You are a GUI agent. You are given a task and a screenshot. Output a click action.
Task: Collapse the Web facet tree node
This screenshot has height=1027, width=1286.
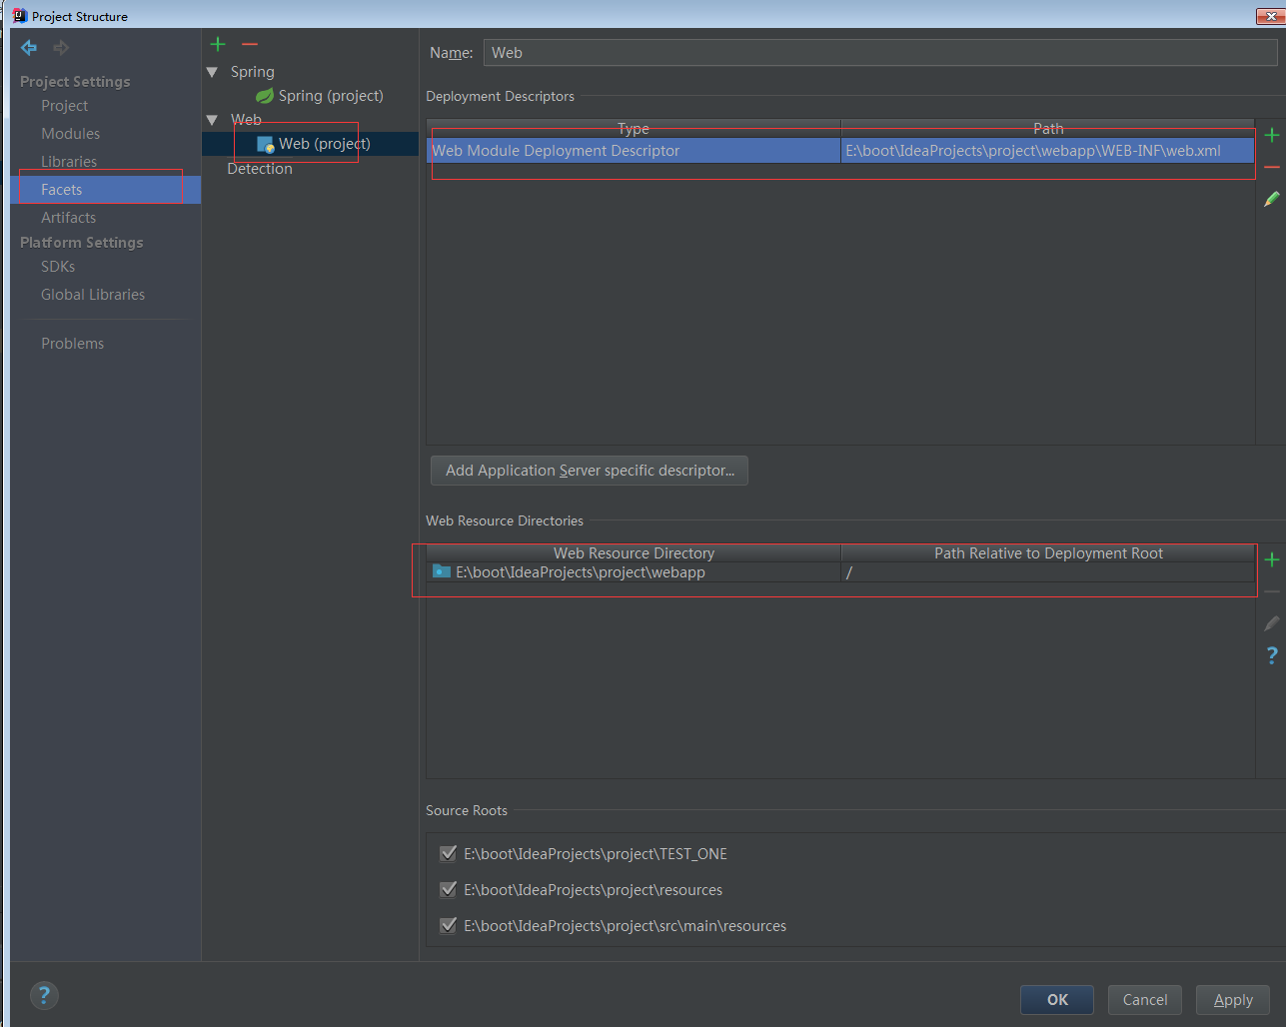click(x=212, y=120)
